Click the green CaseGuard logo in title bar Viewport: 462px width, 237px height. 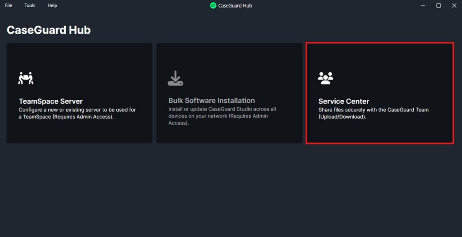tap(213, 5)
